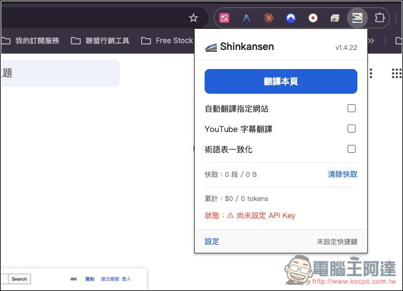The image size is (403, 291).
Task: Click the Shinkansen title text
Action: pyautogui.click(x=247, y=46)
